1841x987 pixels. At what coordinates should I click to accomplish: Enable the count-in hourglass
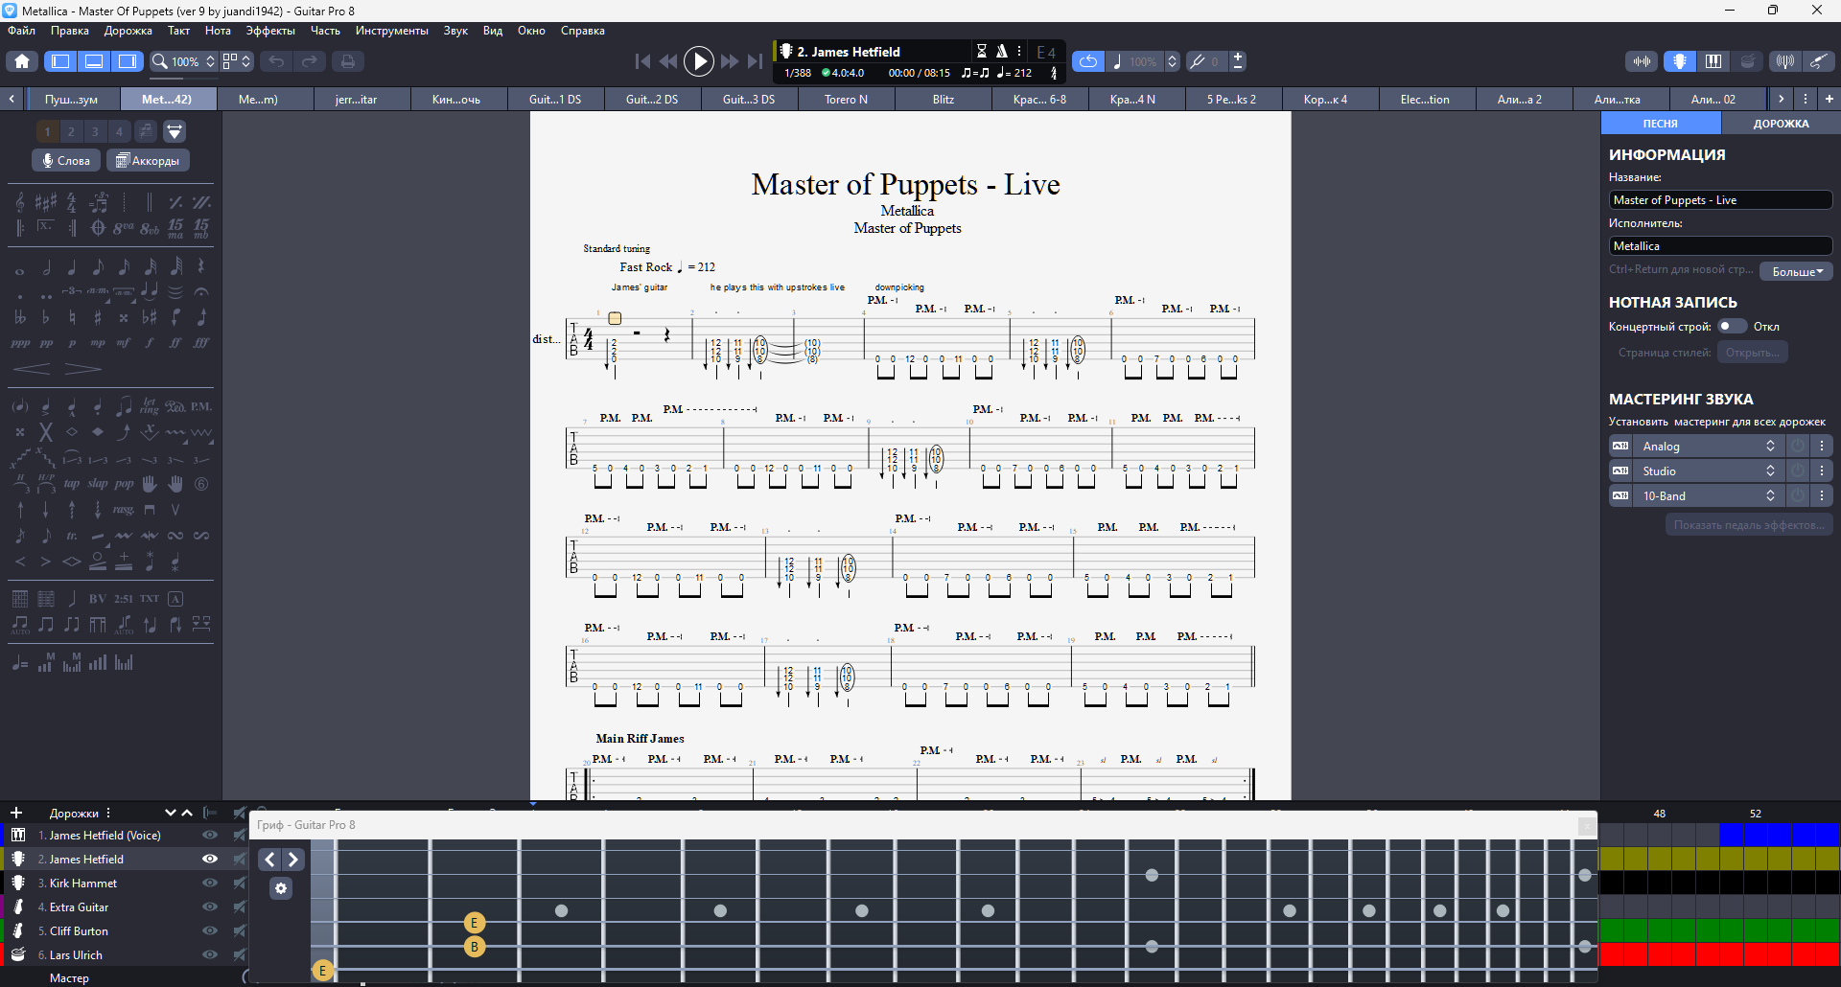coord(982,51)
